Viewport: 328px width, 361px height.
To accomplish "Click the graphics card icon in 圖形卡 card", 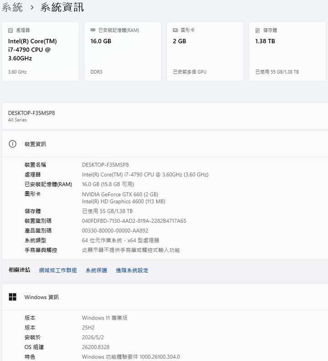I will coord(175,30).
